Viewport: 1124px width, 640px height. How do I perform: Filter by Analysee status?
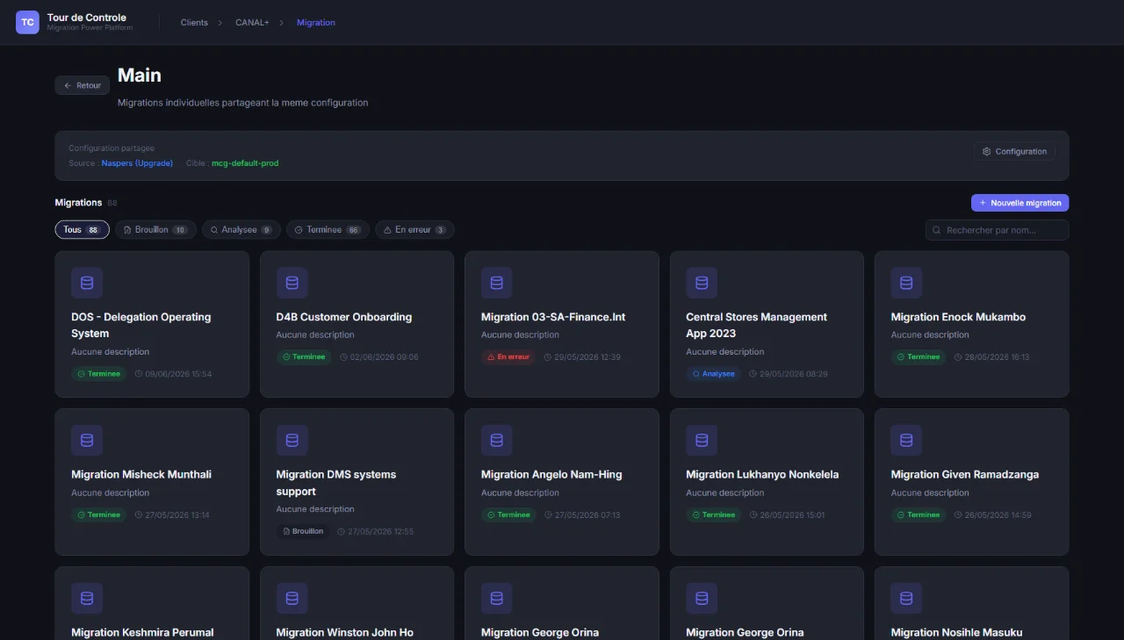[x=241, y=229]
